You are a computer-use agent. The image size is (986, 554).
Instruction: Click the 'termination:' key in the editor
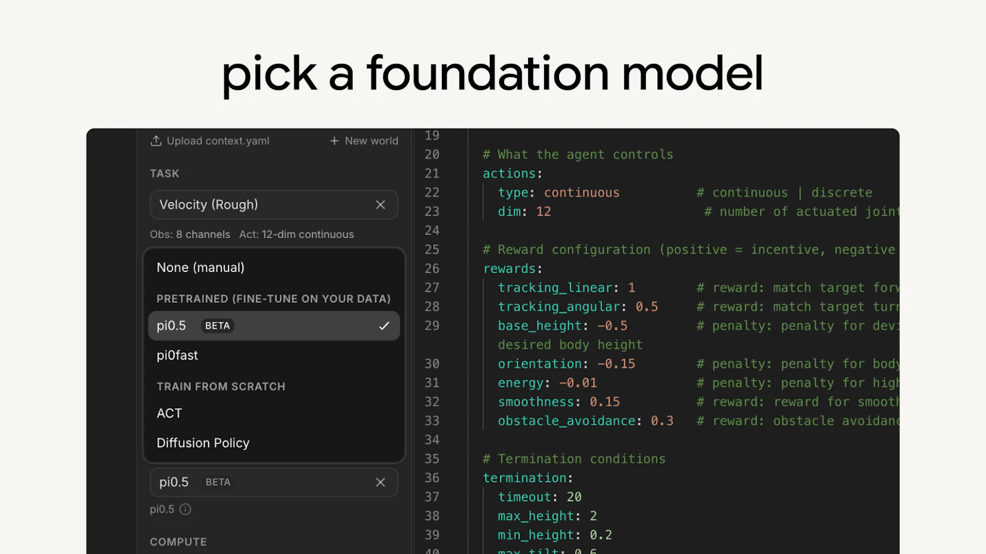tap(528, 478)
